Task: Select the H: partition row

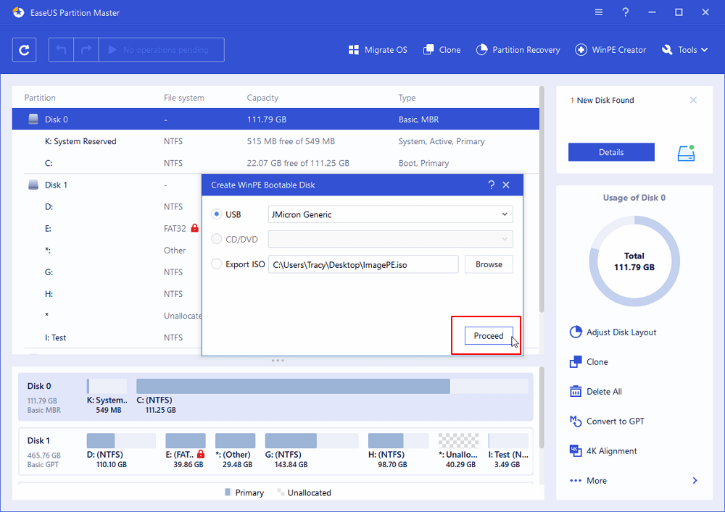Action: click(107, 293)
